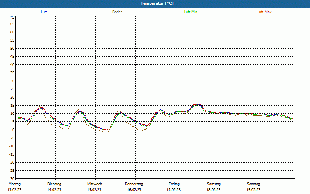310x194 pixels.
Task: Click the Mittwoch day label
Action: click(x=95, y=184)
